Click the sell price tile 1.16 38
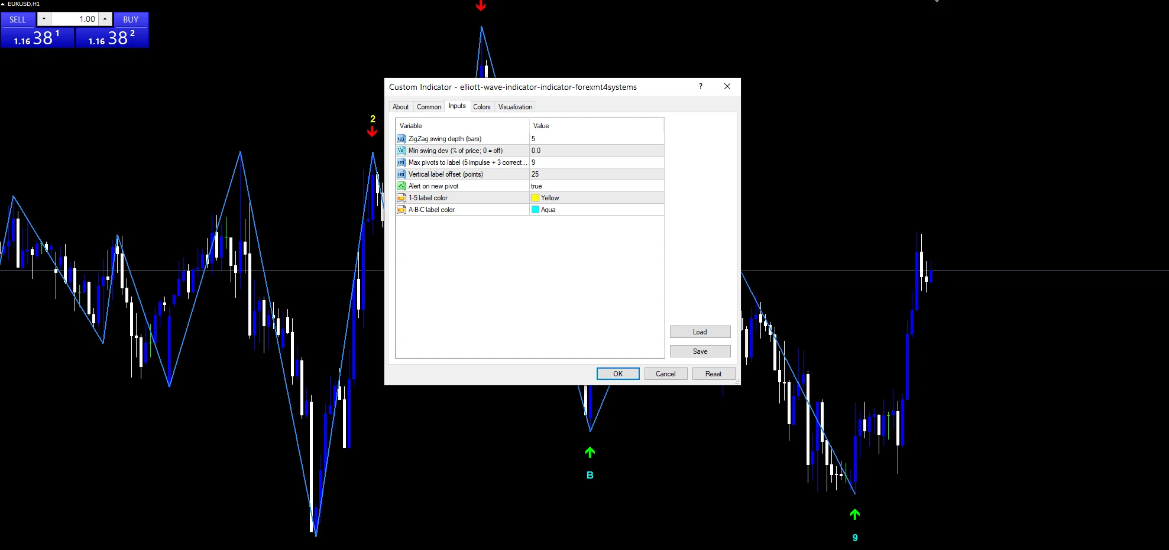Viewport: 1169px width, 550px height. [37, 38]
